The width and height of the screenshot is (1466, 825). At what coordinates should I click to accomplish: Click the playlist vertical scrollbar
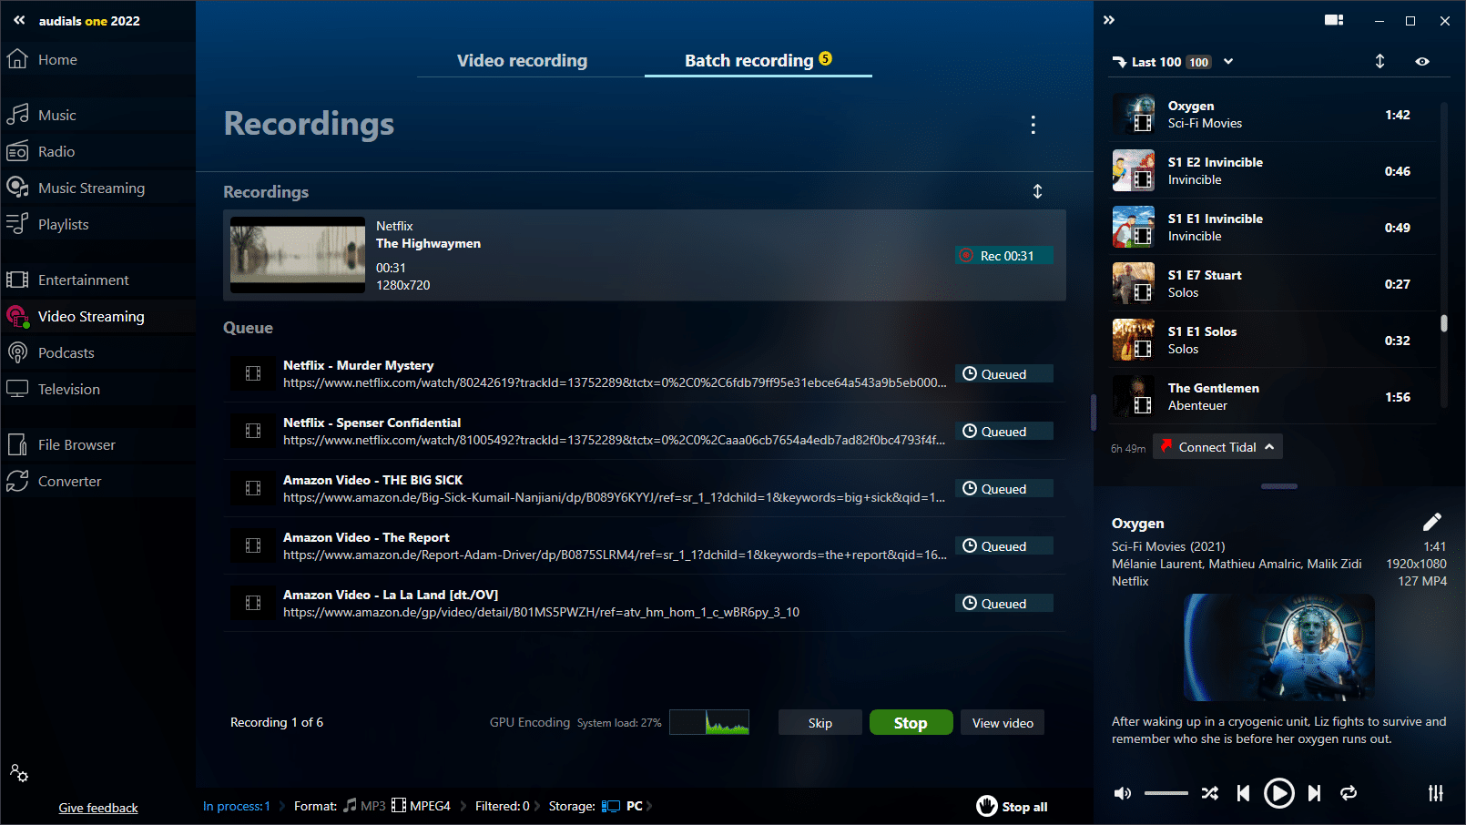point(1444,322)
